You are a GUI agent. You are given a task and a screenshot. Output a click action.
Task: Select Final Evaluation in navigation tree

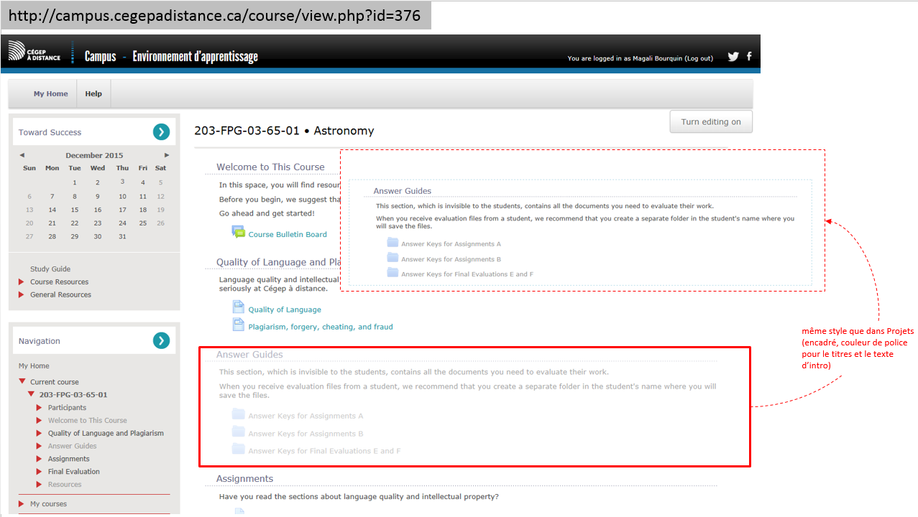point(73,472)
